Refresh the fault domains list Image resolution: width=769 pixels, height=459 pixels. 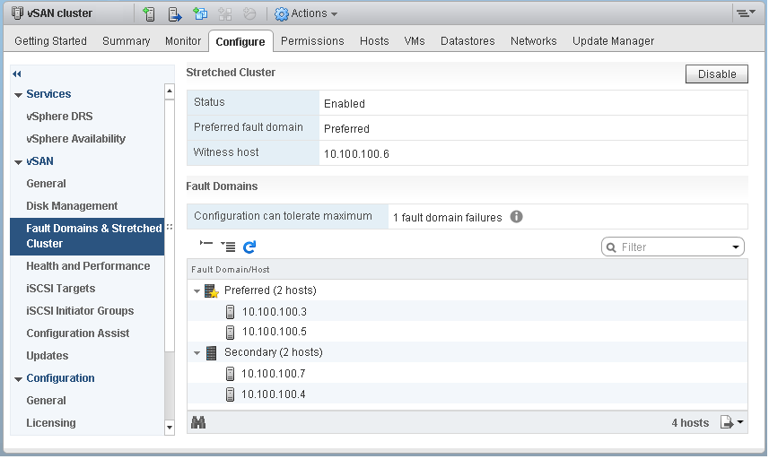pos(249,247)
